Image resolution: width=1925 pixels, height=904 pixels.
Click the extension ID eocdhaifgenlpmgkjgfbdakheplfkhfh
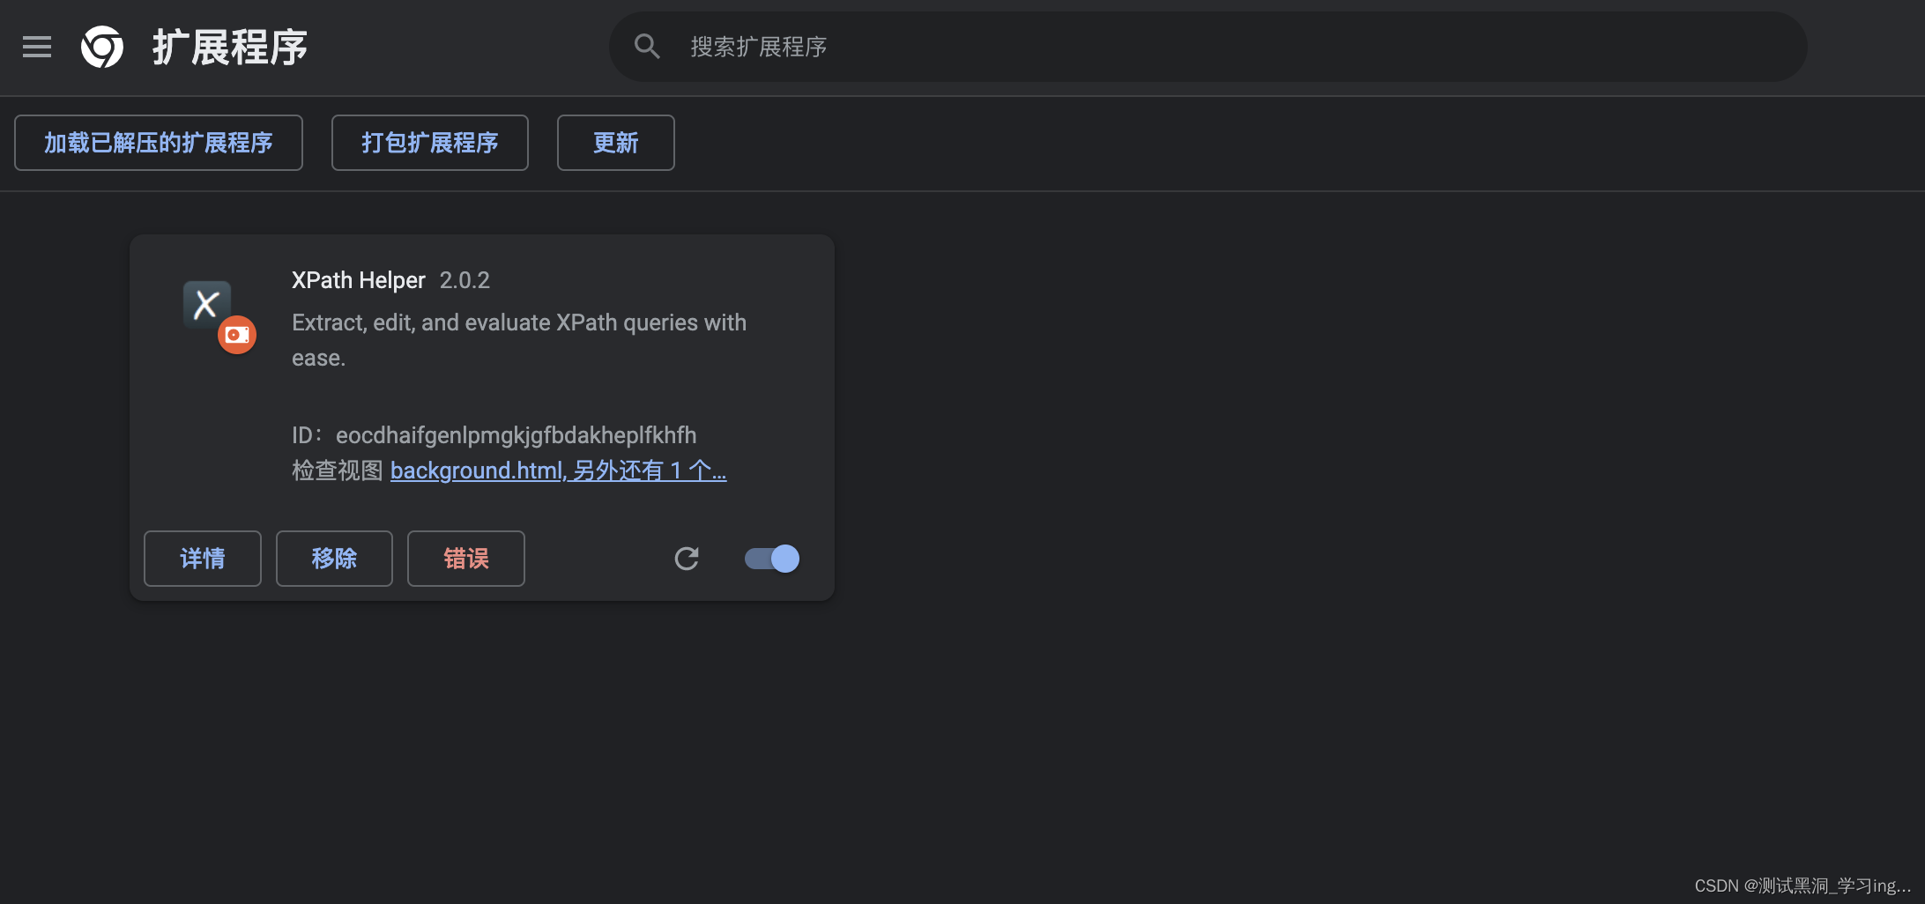point(516,435)
